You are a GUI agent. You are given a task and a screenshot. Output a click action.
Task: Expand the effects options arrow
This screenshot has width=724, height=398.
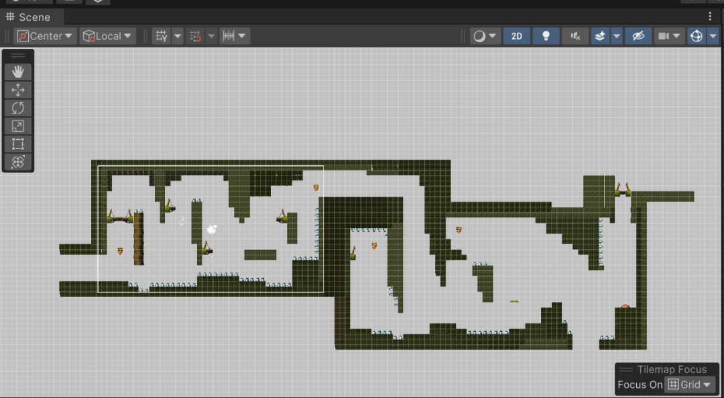click(617, 36)
